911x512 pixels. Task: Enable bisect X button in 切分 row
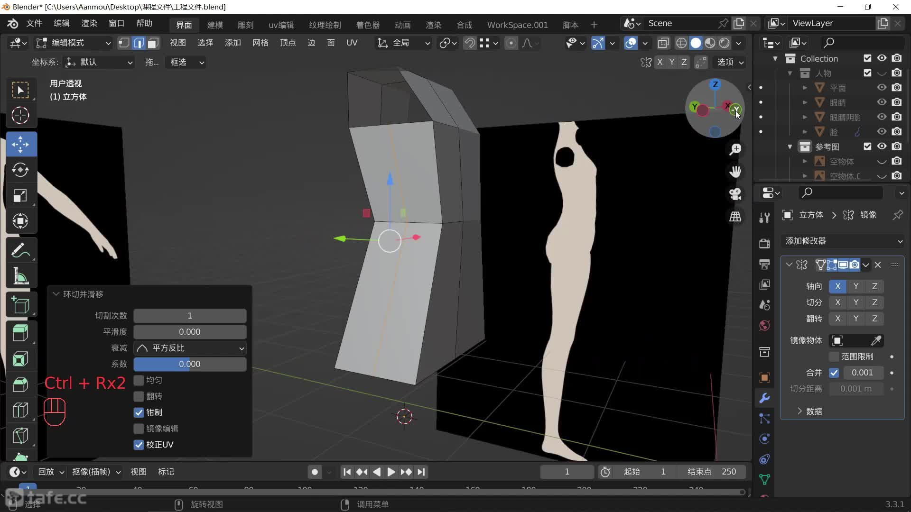pos(837,302)
